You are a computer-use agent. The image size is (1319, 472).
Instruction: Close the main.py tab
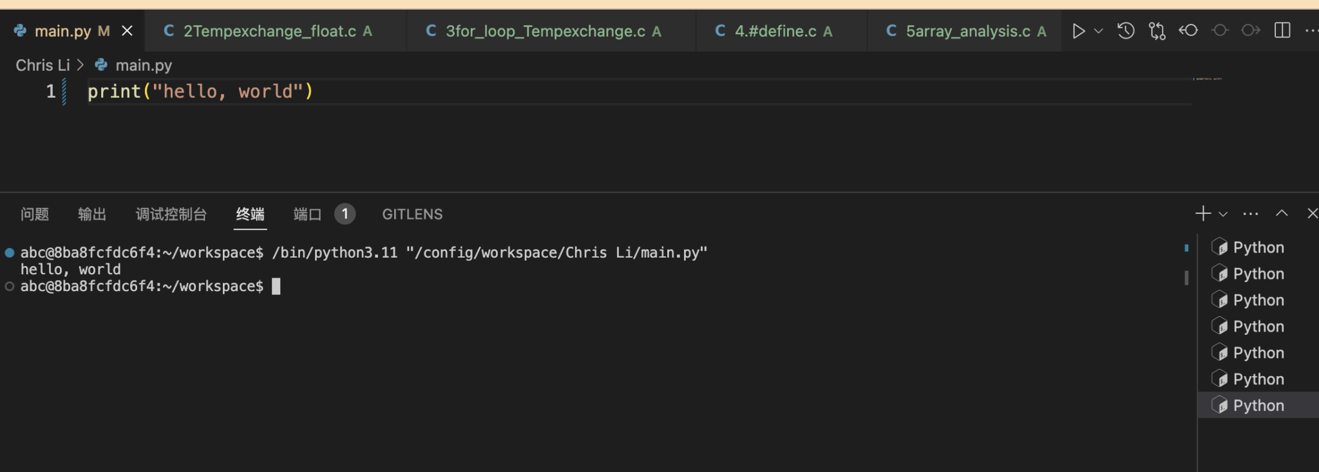tap(128, 31)
